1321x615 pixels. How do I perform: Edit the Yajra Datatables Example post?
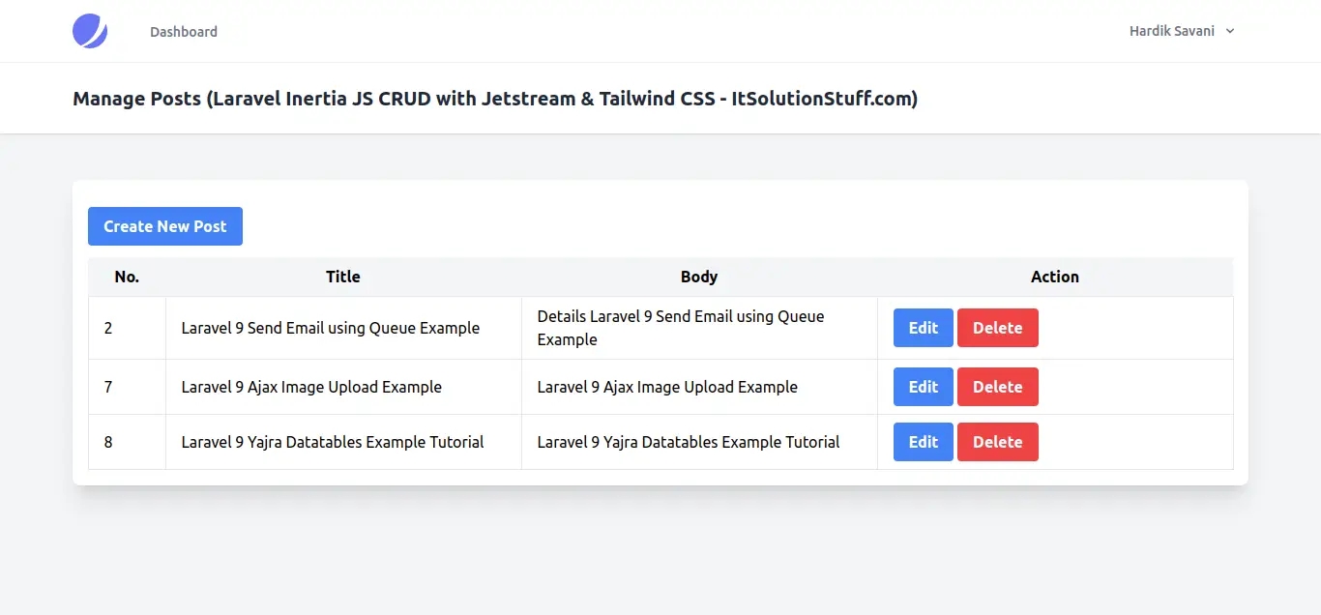pos(923,442)
